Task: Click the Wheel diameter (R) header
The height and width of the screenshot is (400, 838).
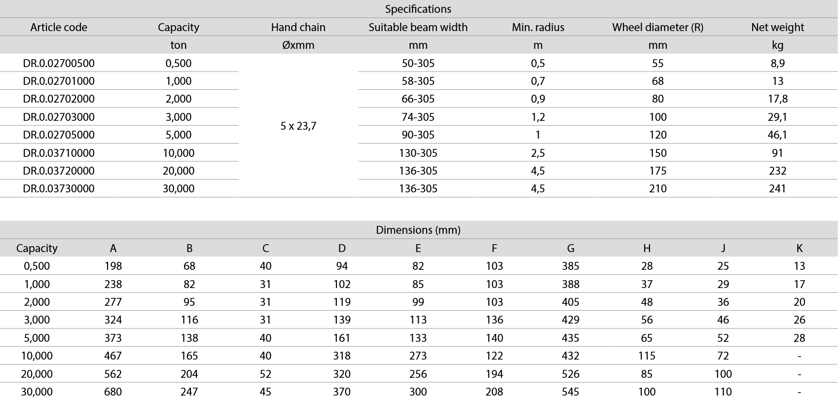Action: [657, 27]
